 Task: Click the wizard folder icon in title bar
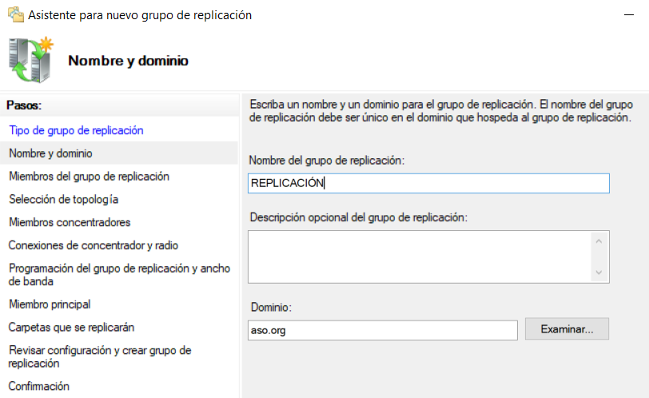(15, 15)
